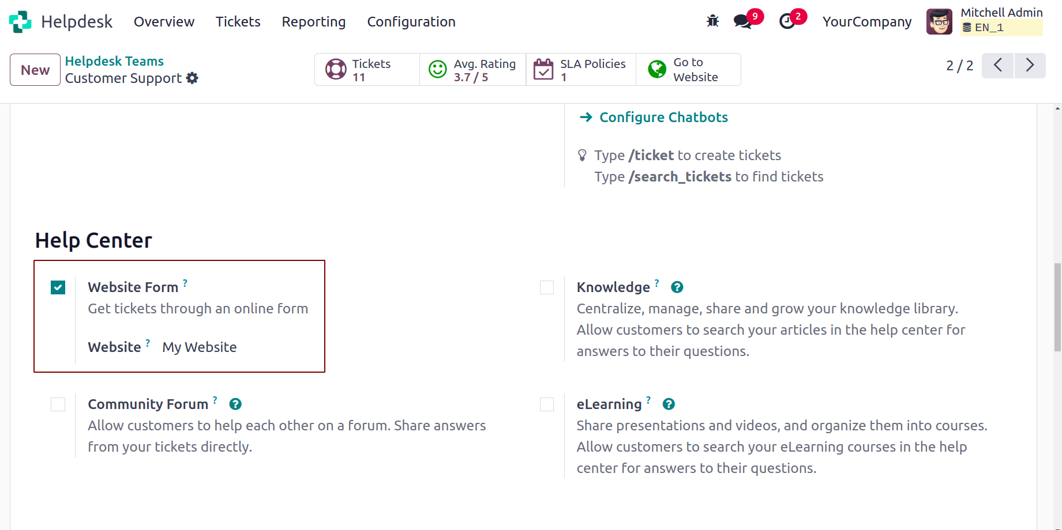Go to next record with right arrow
This screenshot has width=1062, height=530.
click(1030, 66)
